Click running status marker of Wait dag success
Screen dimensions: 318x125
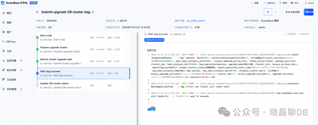click(37, 73)
